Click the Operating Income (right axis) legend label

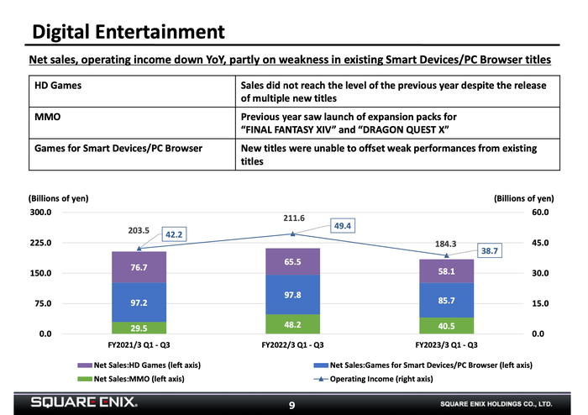point(381,379)
